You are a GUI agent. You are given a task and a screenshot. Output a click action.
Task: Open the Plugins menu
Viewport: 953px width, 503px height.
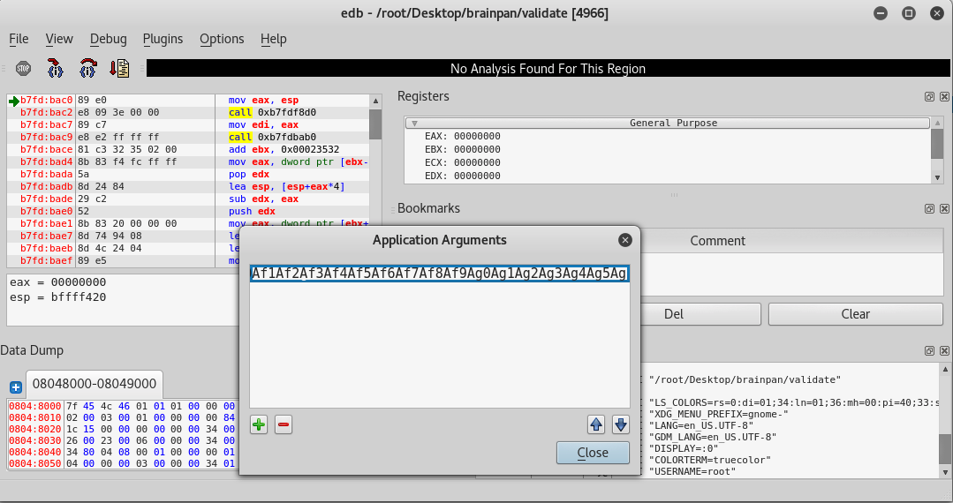[163, 39]
